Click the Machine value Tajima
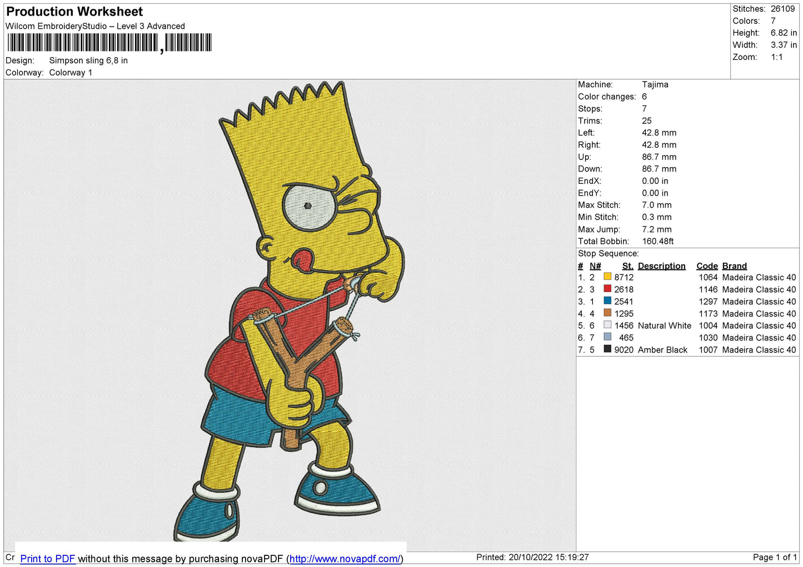The height and width of the screenshot is (567, 803). (655, 84)
